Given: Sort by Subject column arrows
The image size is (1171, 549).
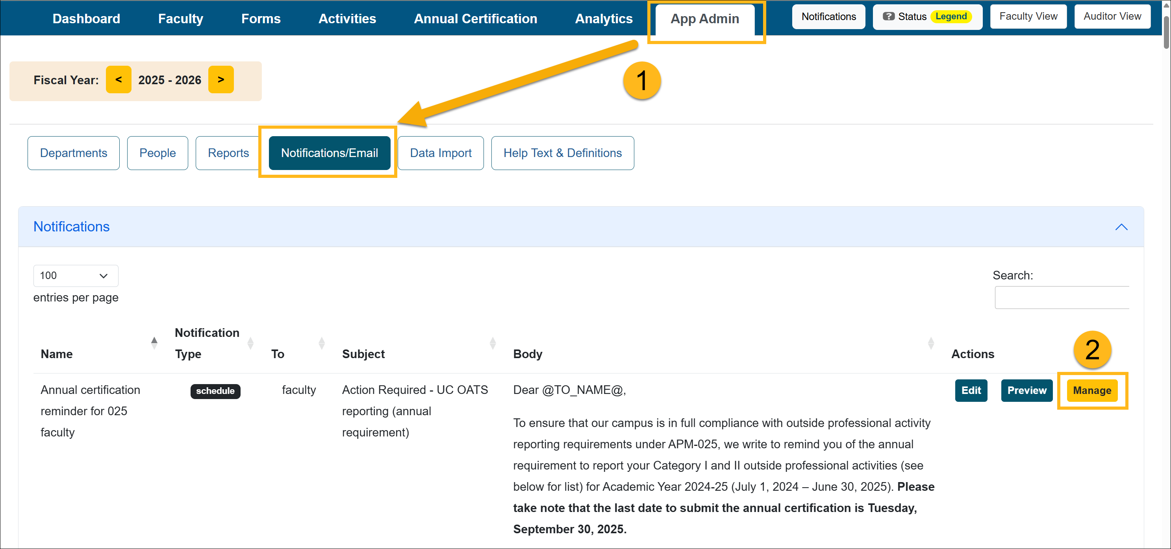Looking at the screenshot, I should pyautogui.click(x=492, y=343).
